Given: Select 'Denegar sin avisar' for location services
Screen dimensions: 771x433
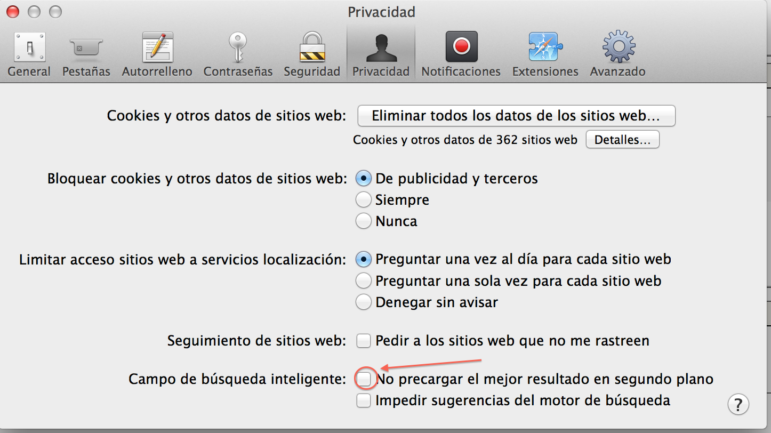Looking at the screenshot, I should click(x=363, y=302).
